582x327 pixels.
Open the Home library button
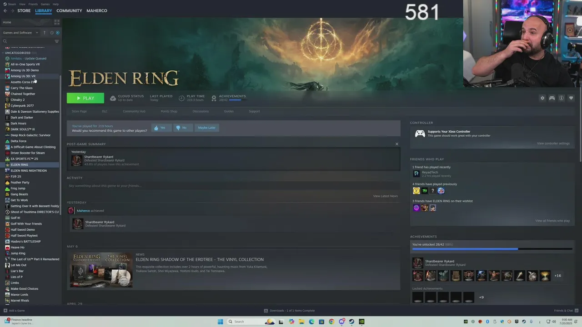26,22
